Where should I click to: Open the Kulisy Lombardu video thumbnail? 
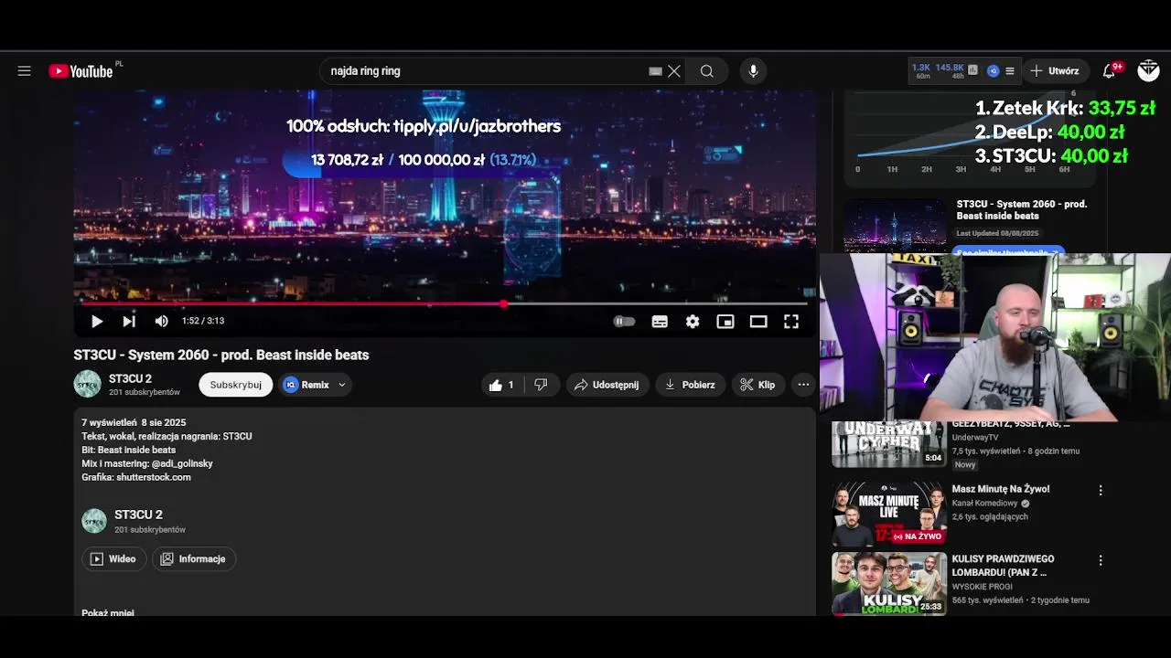pos(889,584)
